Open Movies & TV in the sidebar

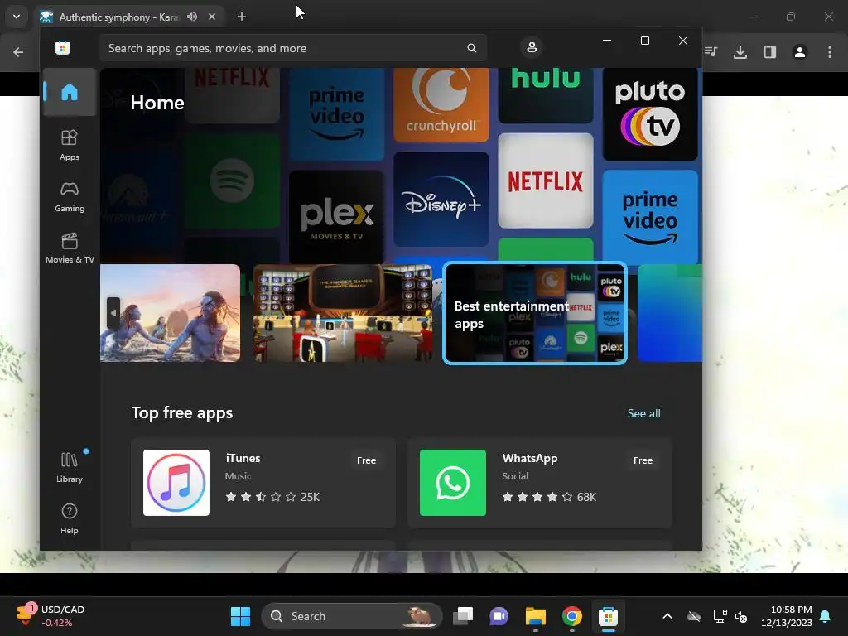click(70, 248)
